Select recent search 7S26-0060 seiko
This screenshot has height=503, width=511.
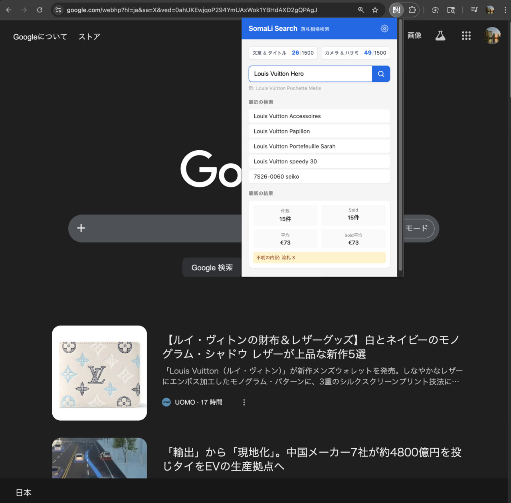(319, 177)
